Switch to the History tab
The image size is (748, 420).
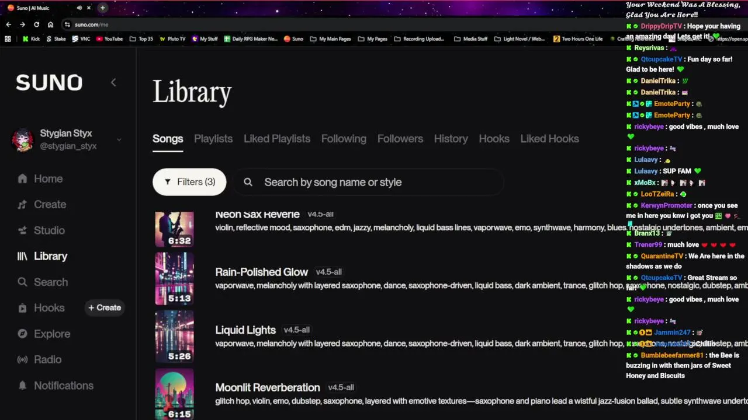coord(451,139)
